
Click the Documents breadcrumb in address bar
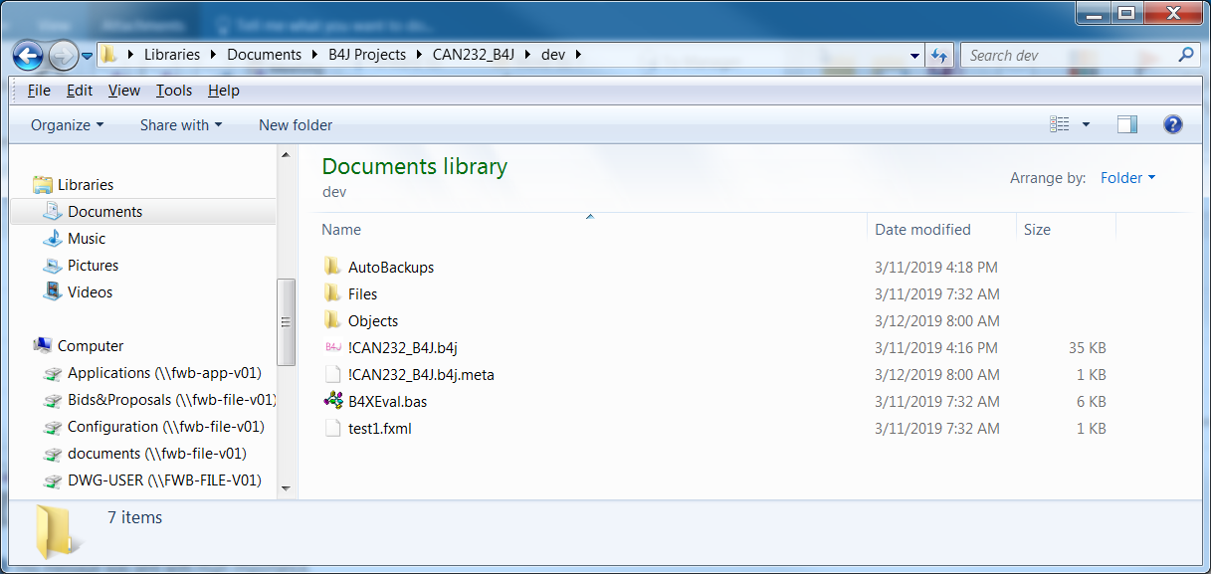click(264, 55)
